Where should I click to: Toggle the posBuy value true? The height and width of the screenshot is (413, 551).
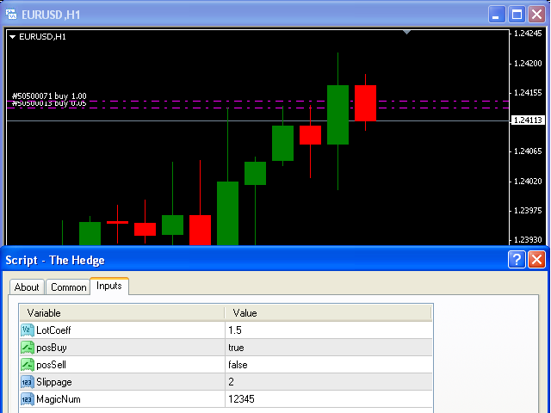[327, 348]
